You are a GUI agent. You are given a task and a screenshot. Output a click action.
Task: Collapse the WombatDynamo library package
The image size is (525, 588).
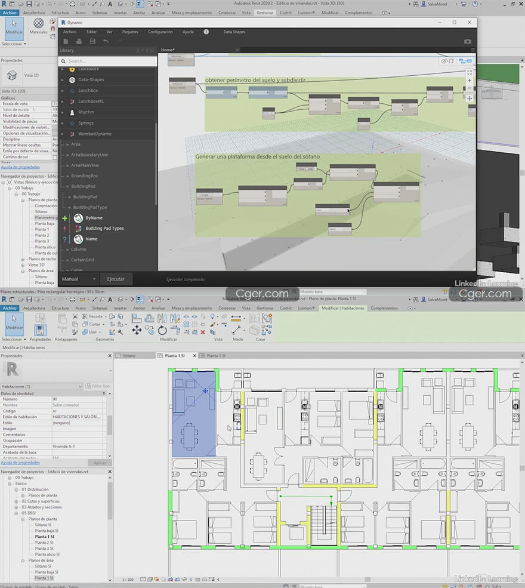(x=63, y=134)
